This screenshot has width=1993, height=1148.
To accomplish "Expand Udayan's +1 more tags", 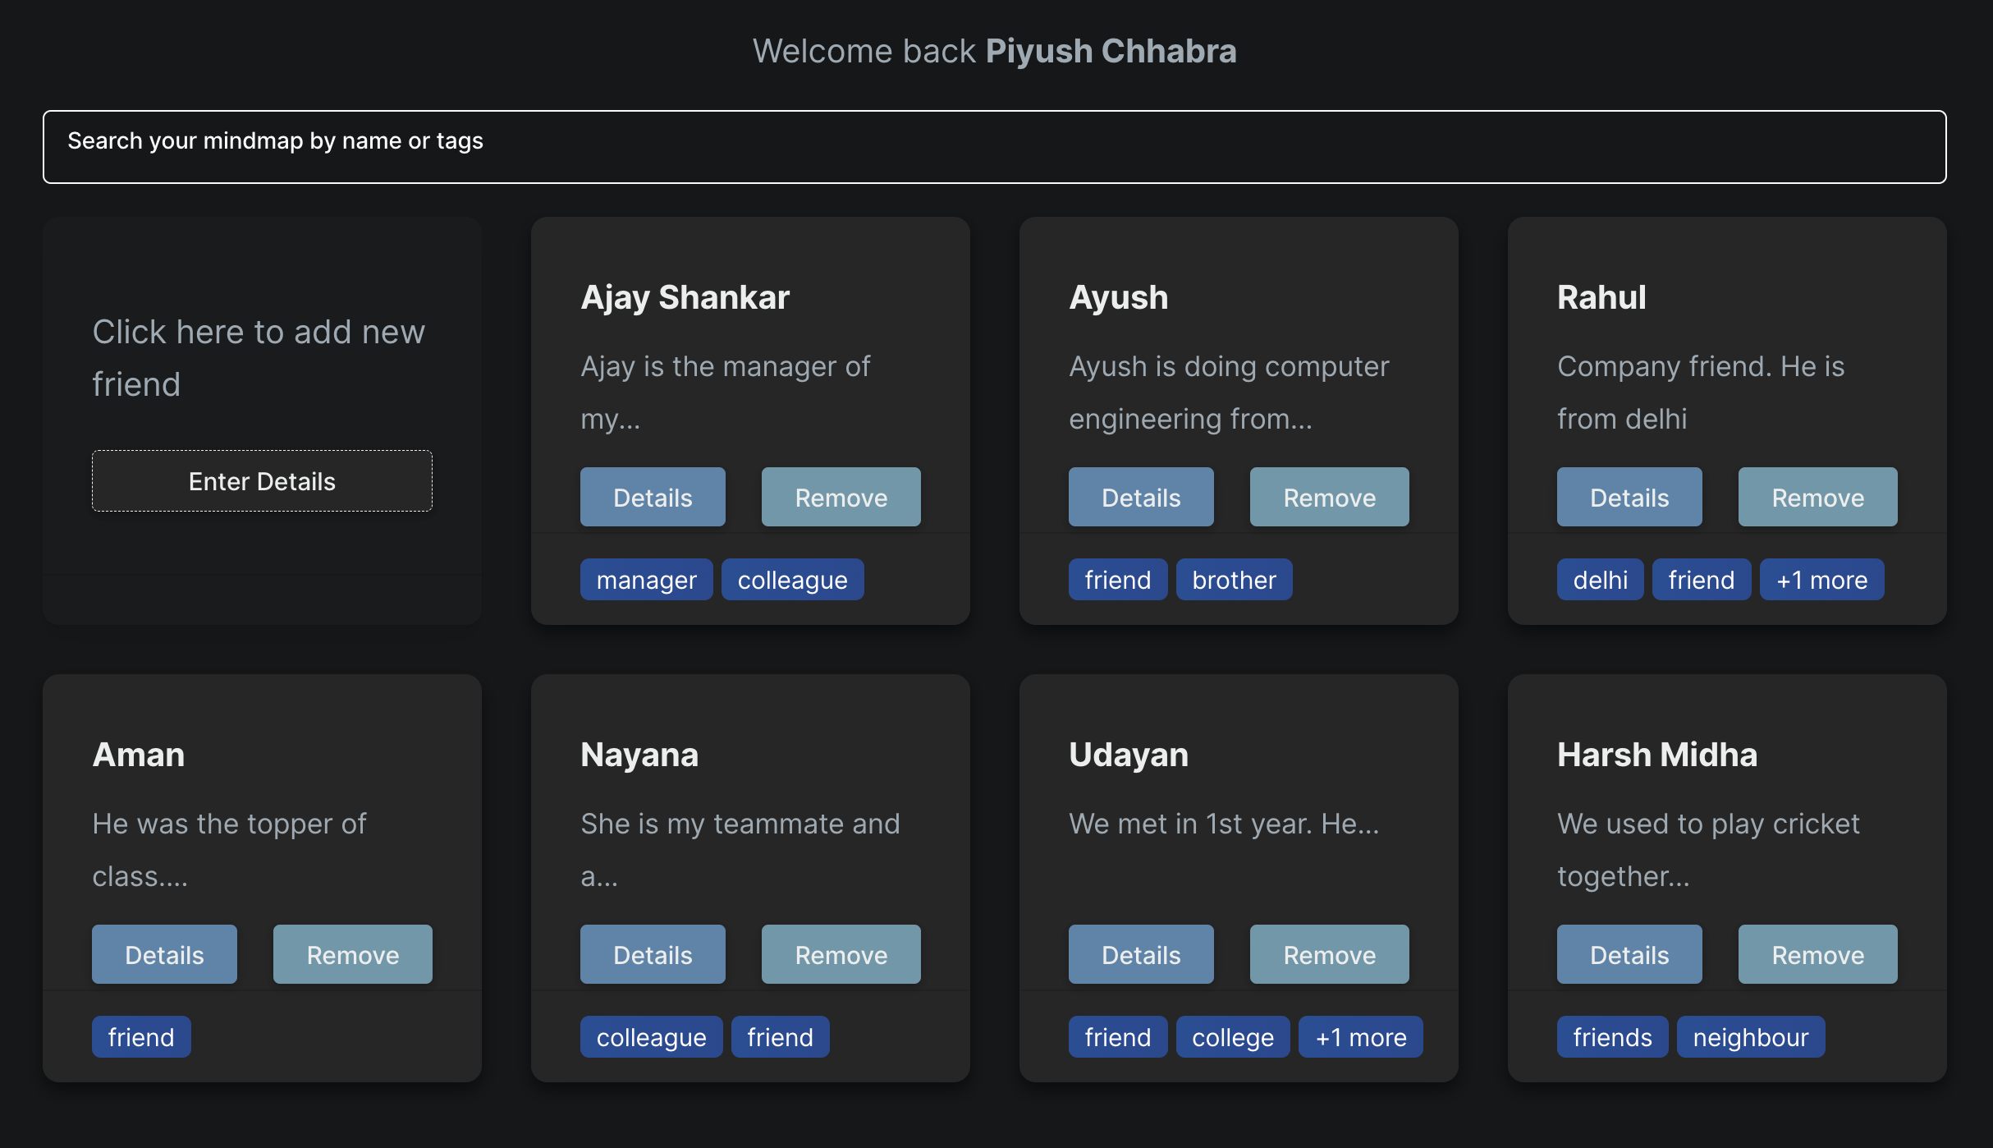I will coord(1360,1037).
